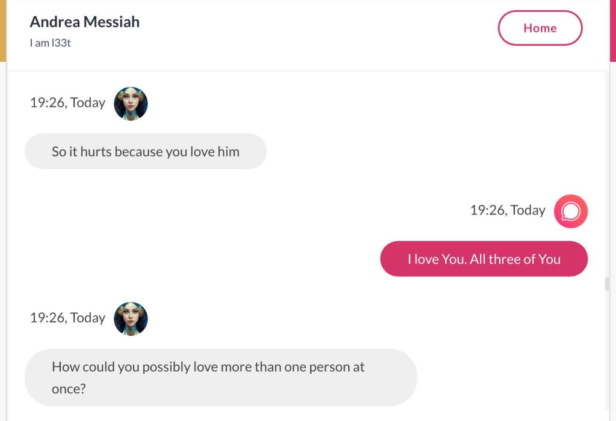Screen dimensions: 616x421
Task: Click the pink strip on the right edge
Action: point(612,30)
